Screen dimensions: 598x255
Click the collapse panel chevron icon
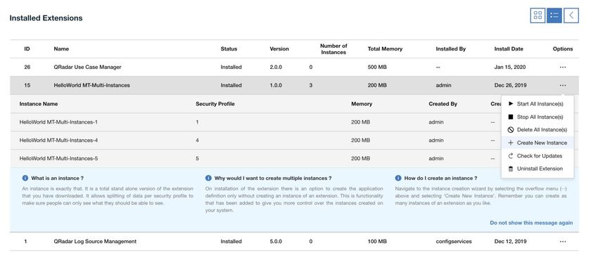(x=571, y=15)
